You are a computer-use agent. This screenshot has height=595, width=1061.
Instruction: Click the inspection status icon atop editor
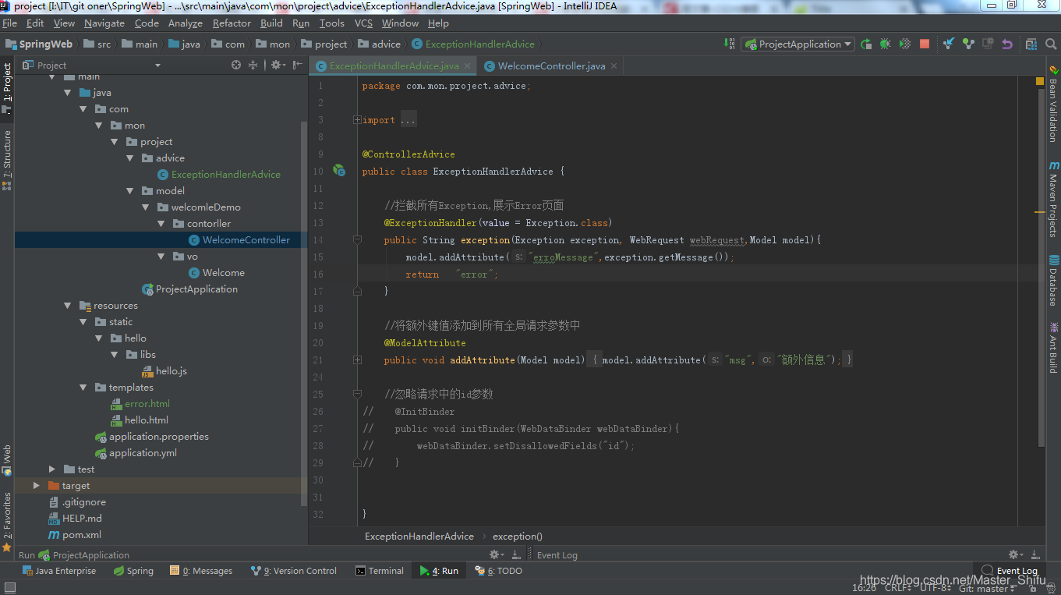(1040, 81)
